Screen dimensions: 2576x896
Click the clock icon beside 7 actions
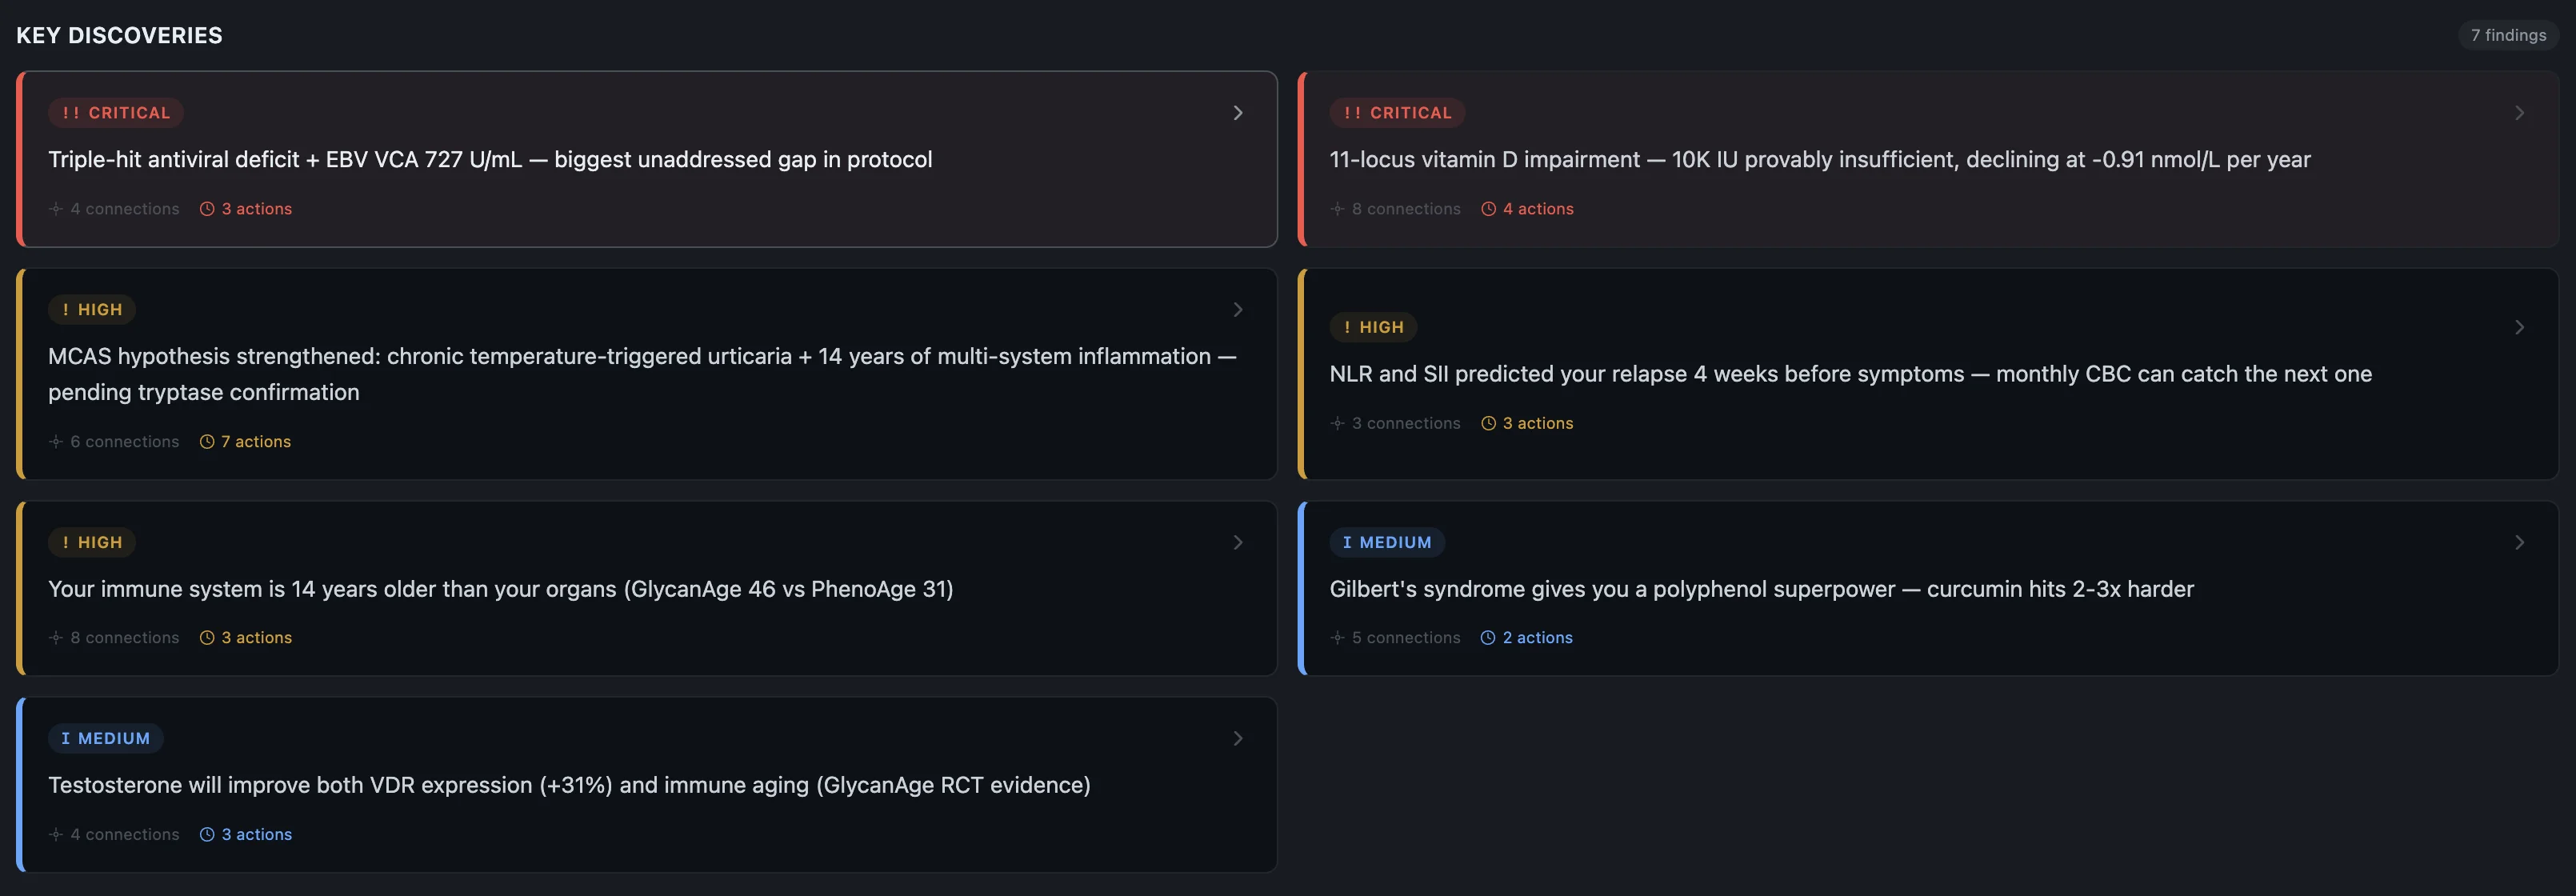coord(207,442)
